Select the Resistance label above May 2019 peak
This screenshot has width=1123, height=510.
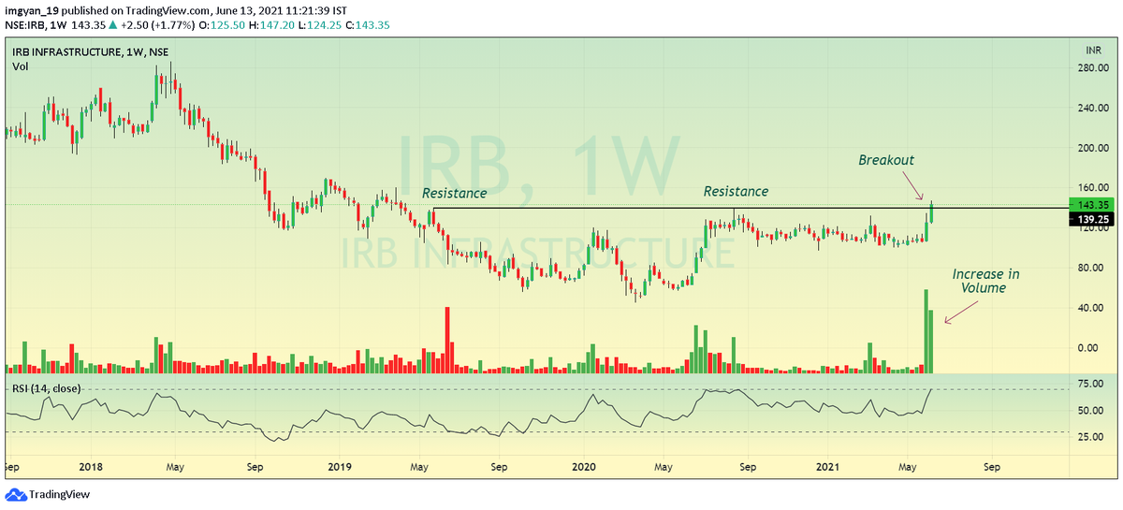pyautogui.click(x=454, y=193)
